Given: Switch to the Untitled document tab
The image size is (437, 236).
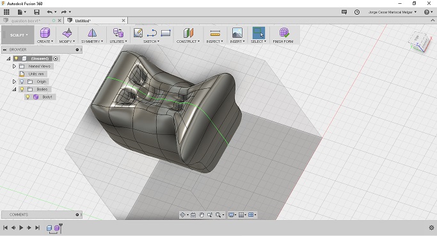Looking at the screenshot, I should [x=83, y=20].
